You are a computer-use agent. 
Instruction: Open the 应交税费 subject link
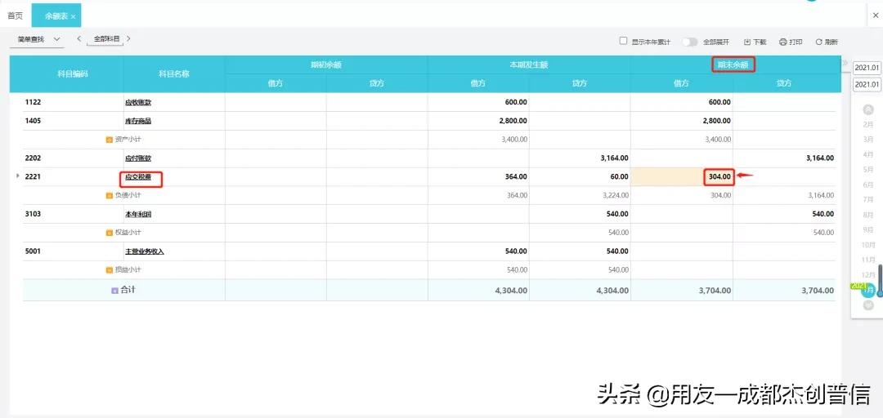coord(138,176)
